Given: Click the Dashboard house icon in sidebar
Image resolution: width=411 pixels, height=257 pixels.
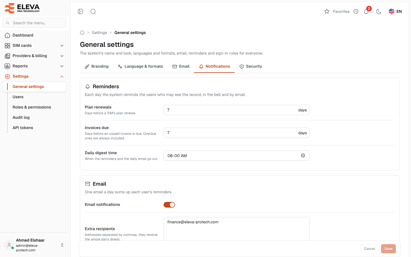Looking at the screenshot, I should (7, 35).
